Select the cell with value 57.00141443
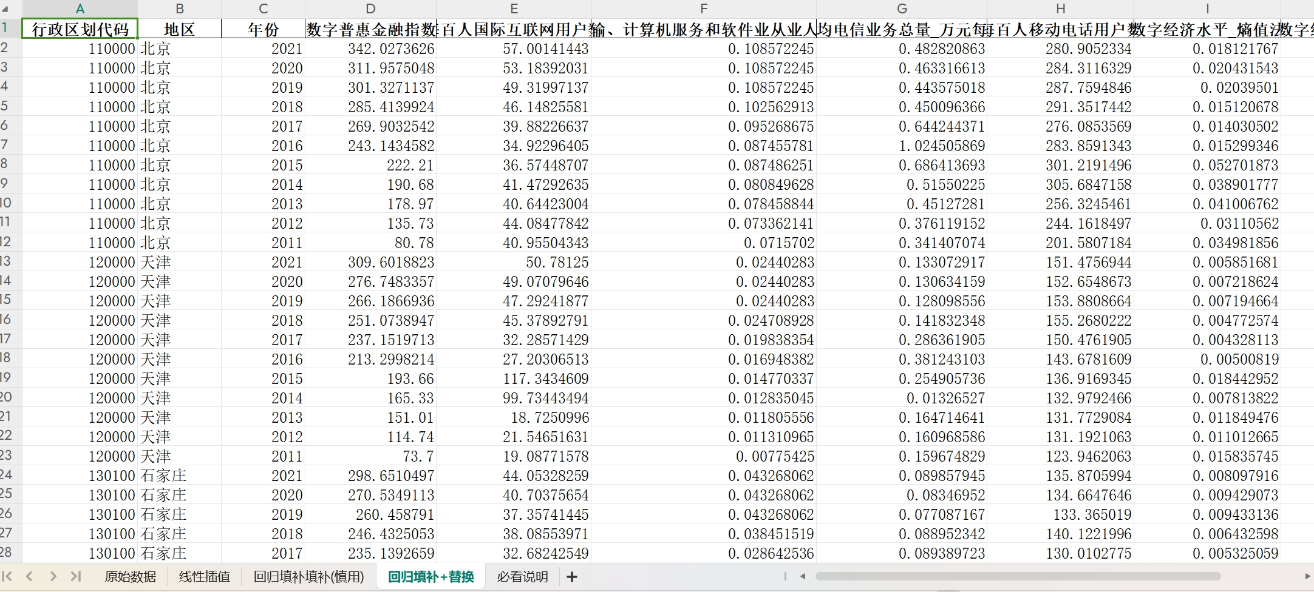Viewport: 1314px width, 592px height. coord(514,49)
